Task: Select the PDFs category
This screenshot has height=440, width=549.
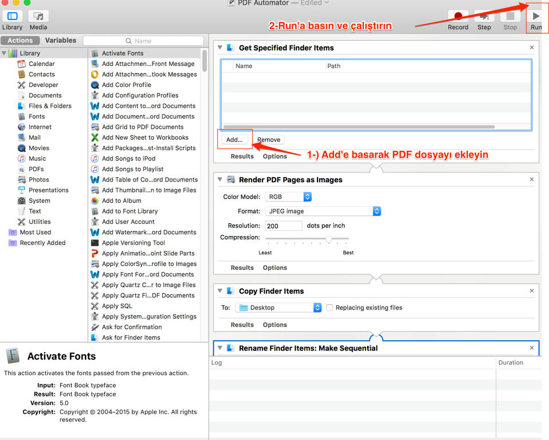Action: (x=36, y=169)
